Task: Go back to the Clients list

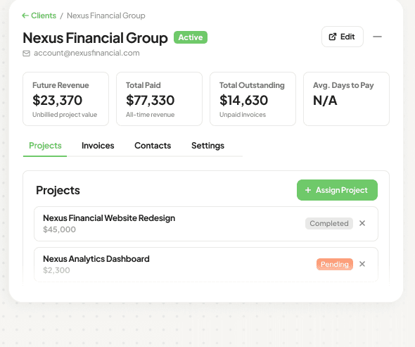Action: click(39, 15)
